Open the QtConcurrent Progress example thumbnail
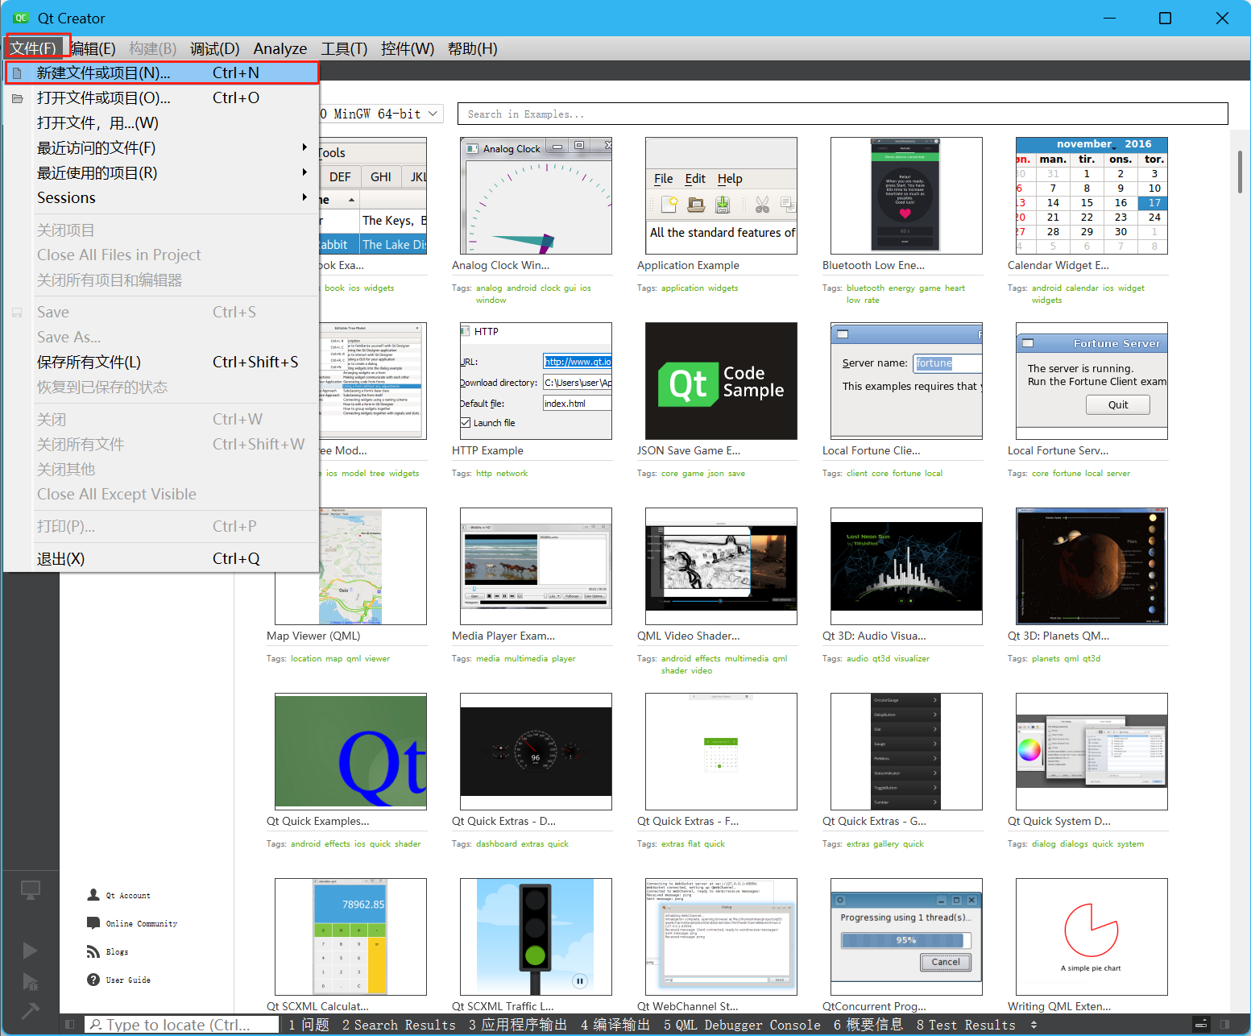Screen dimensions: 1251x1036 tap(906, 937)
